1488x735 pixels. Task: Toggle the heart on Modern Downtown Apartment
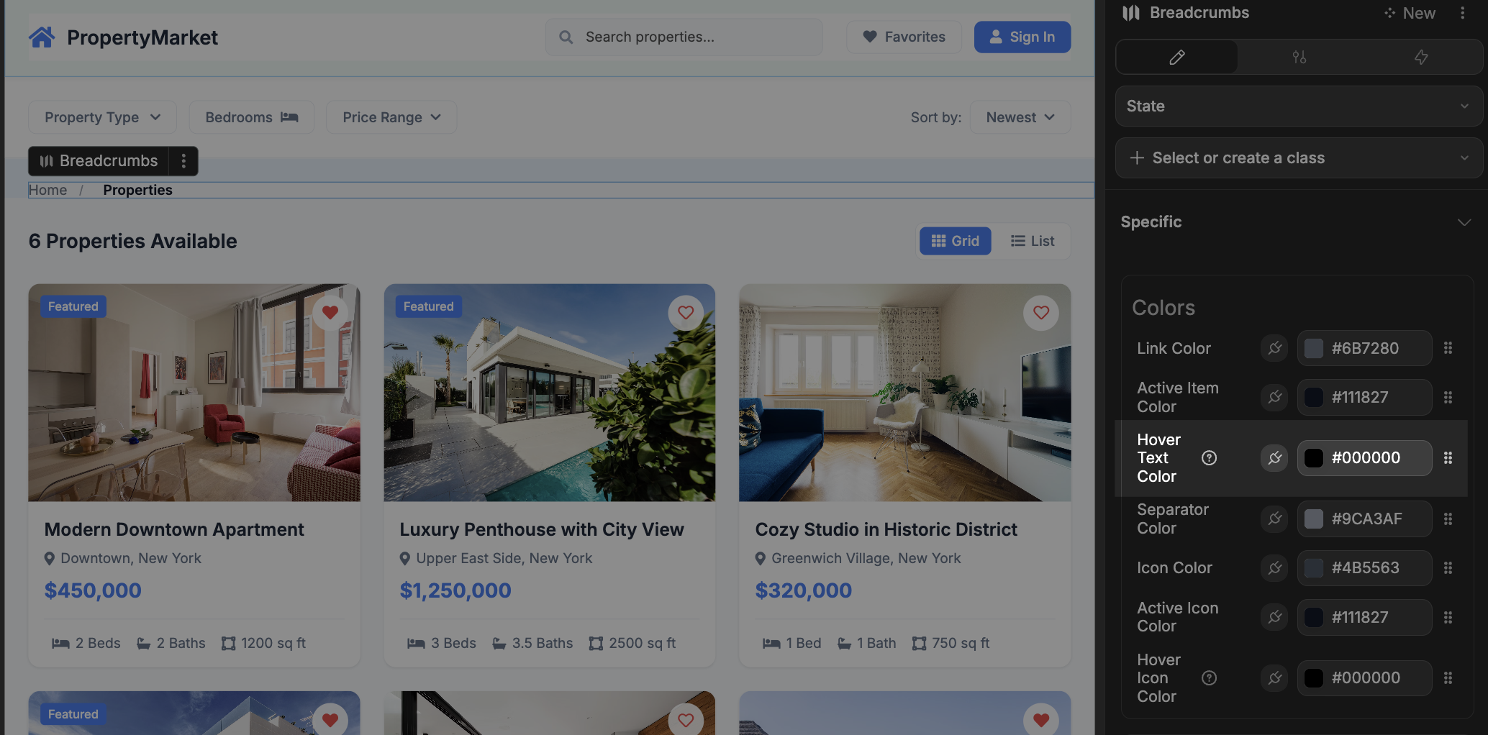tap(330, 313)
